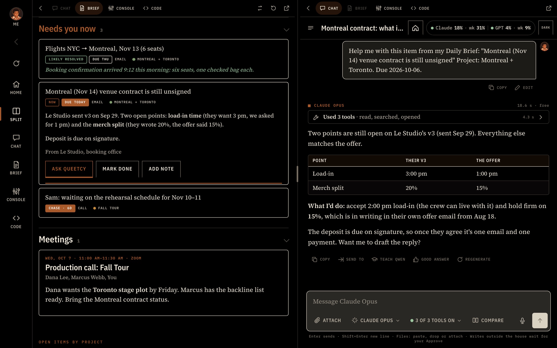The height and width of the screenshot is (348, 557).
Task: Switch left pane to the Code tab
Action: (x=152, y=8)
